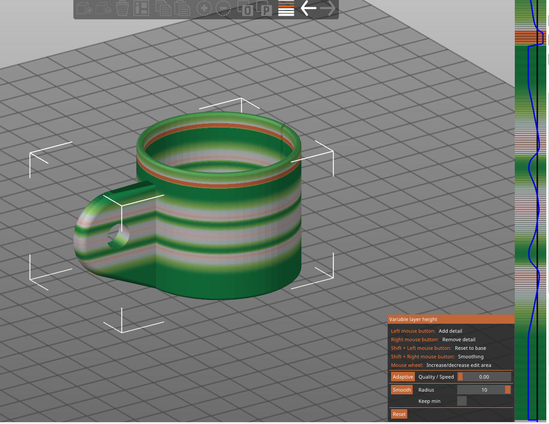Viewport: 549px width, 424px height.
Task: Click the Redo arrow icon
Action: [x=328, y=8]
